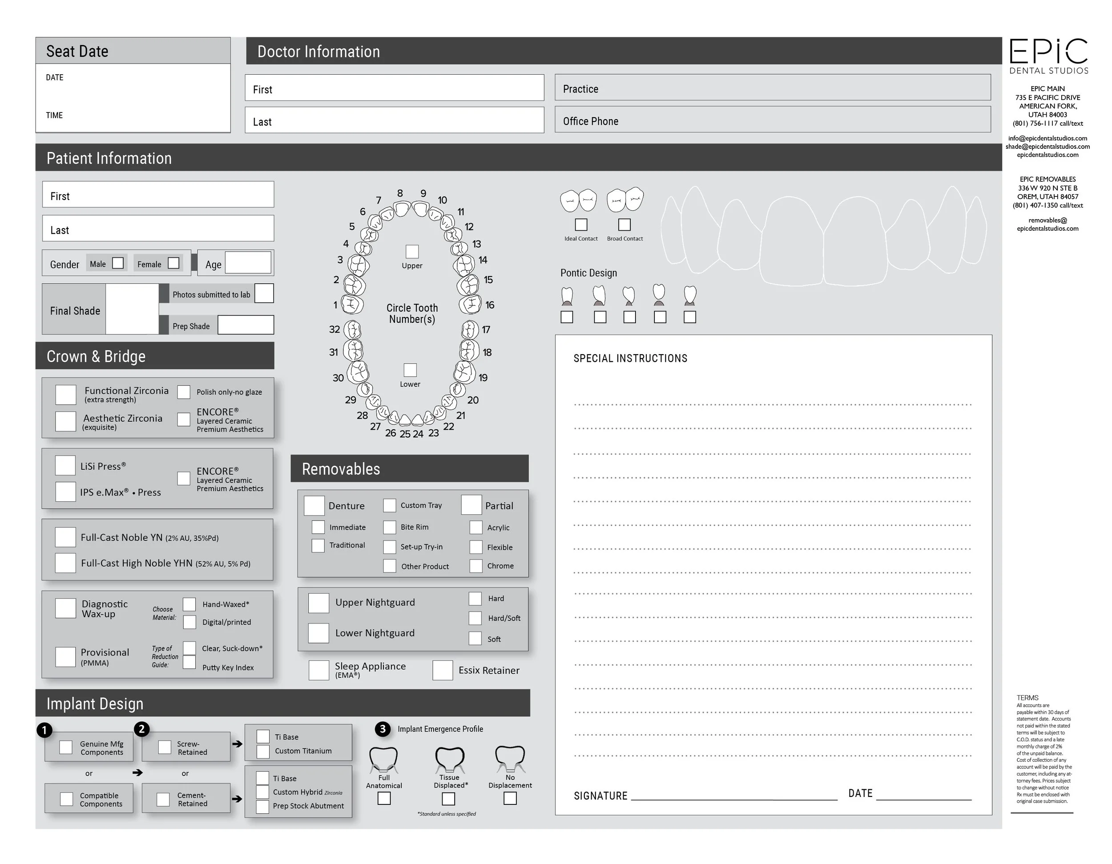Viewport: 1112px width, 864px height.
Task: Select the Full Anatomical emergence profile icon
Action: [x=383, y=759]
